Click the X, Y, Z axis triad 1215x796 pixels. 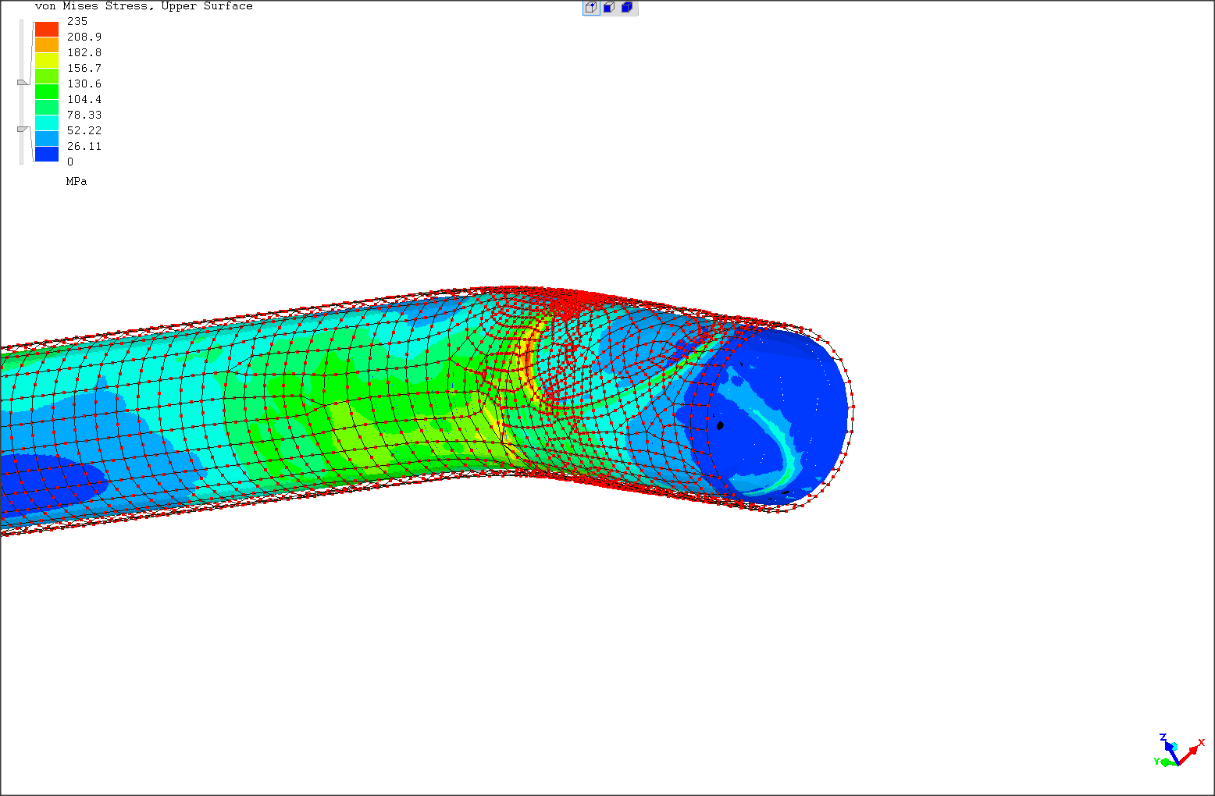1179,751
